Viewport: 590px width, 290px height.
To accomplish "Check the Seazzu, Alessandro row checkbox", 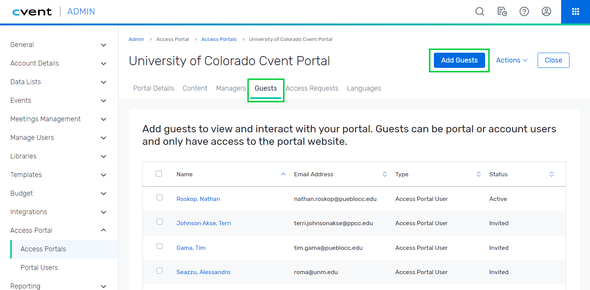I will (x=160, y=271).
